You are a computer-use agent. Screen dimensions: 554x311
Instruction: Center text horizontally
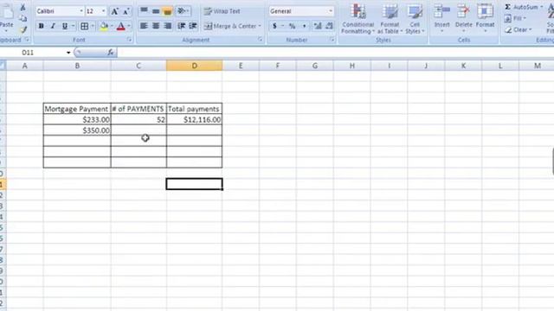[156, 26]
